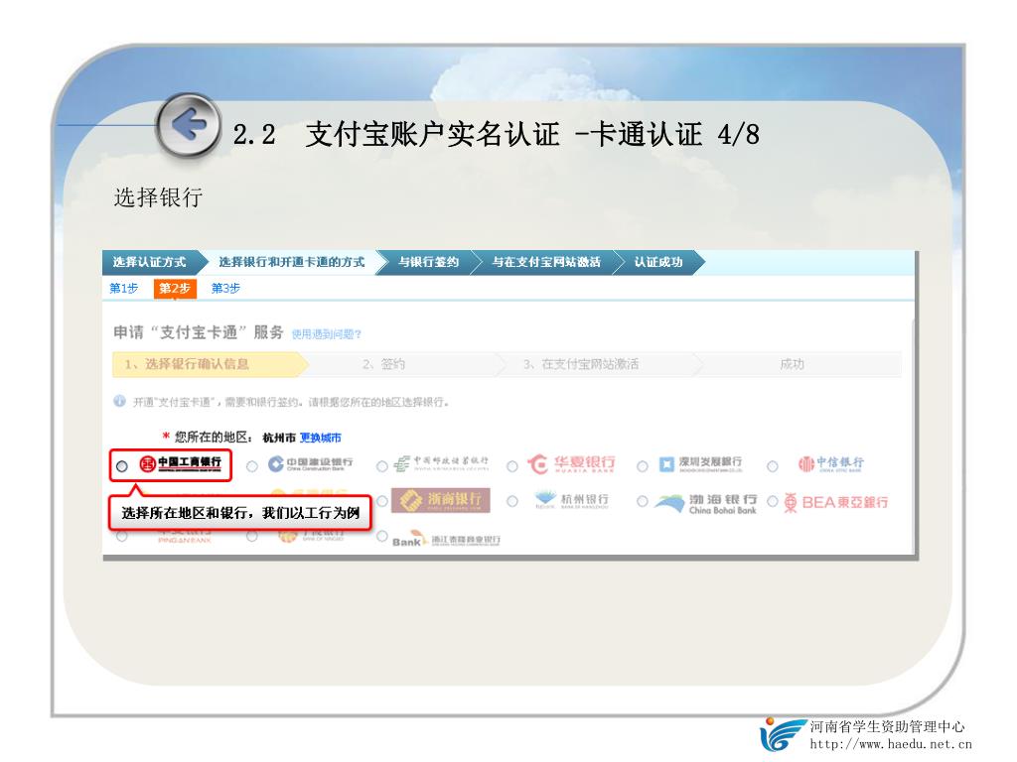The height and width of the screenshot is (762, 1017).
Task: Click the 浙商银行 logo
Action: 440,500
